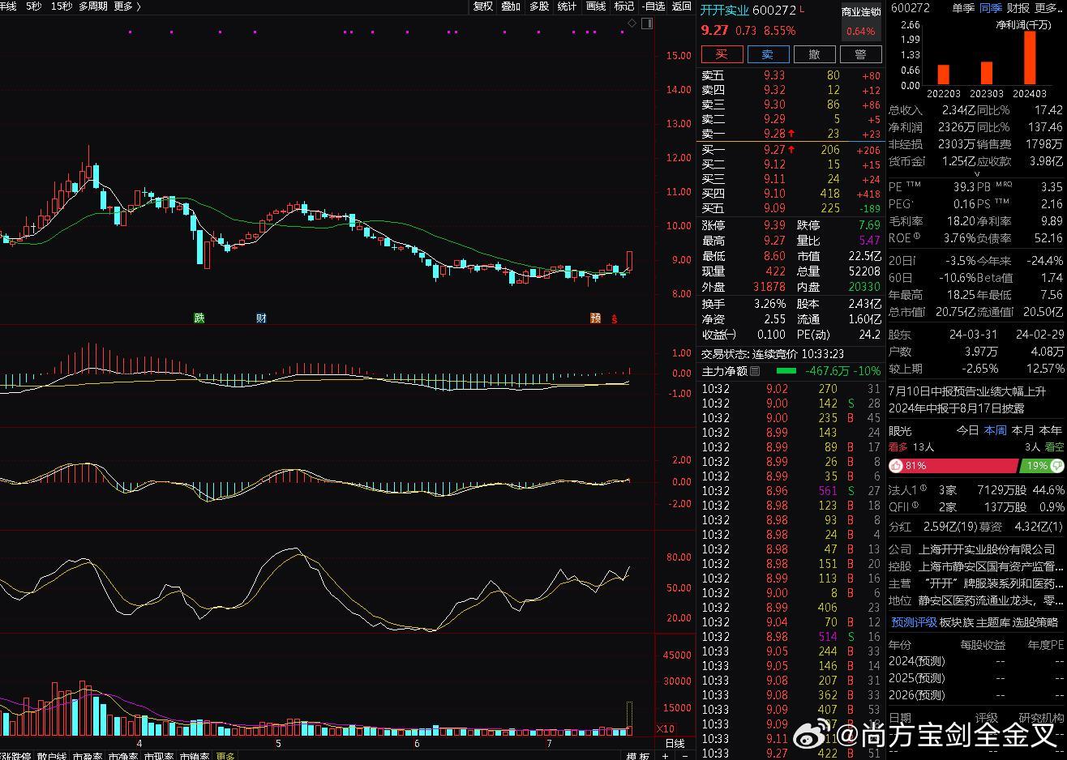Image resolution: width=1067 pixels, height=760 pixels.
Task: Click the 预 forecast marker on chart
Action: pos(595,318)
